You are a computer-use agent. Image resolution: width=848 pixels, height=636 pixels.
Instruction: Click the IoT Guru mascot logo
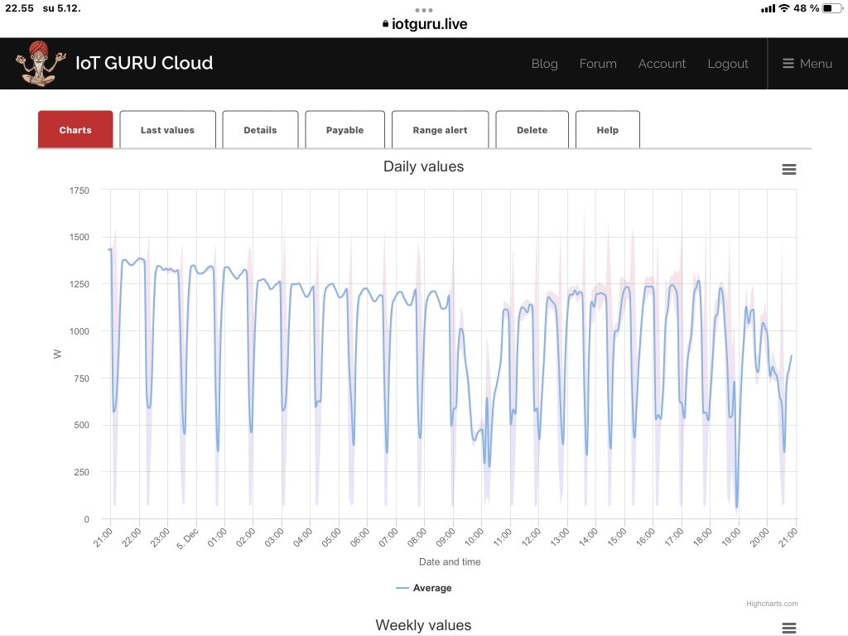(36, 64)
